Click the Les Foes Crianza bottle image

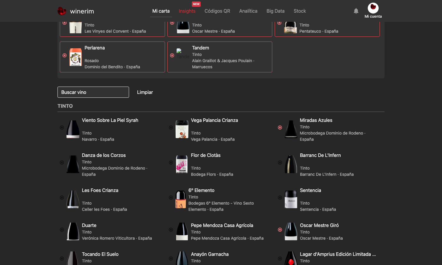tap(73, 199)
